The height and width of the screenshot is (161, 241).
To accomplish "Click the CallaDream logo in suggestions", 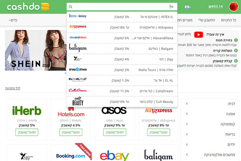I will click(x=78, y=90).
